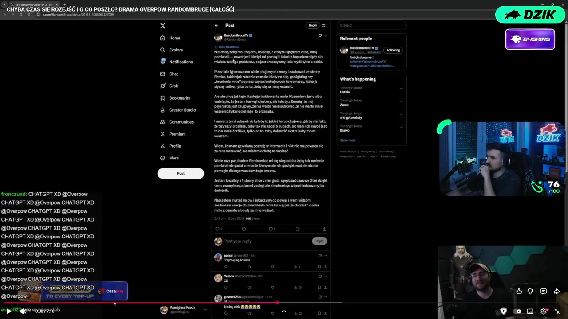The height and width of the screenshot is (319, 568).
Task: Expand the up-chevron panel in player
Action: pos(284,311)
